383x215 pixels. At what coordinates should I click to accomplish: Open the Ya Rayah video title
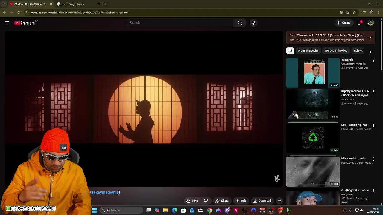[347, 60]
